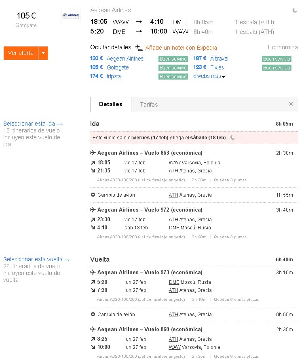Click the Ver oferta button
Image resolution: width=304 pixels, height=361 pixels.
tap(21, 53)
